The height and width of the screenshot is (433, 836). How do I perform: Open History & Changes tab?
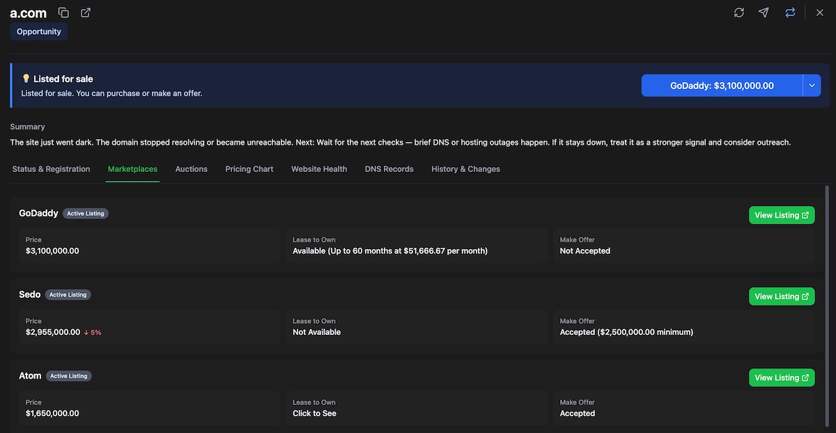[465, 169]
